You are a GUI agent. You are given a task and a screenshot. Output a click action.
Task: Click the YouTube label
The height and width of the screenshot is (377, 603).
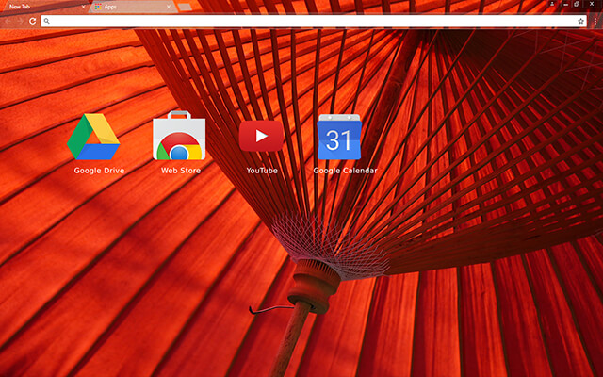(x=262, y=171)
